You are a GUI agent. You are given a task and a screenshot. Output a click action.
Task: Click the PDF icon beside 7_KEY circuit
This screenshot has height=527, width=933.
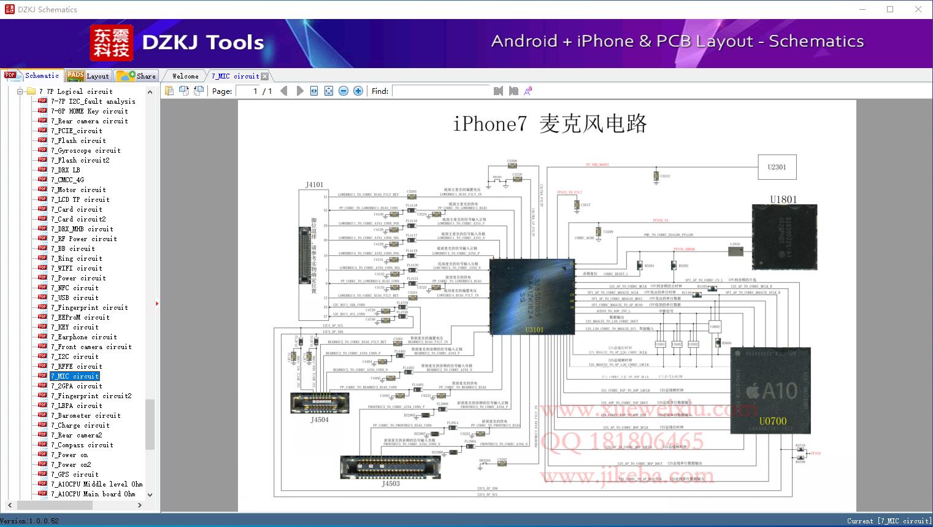pyautogui.click(x=42, y=326)
